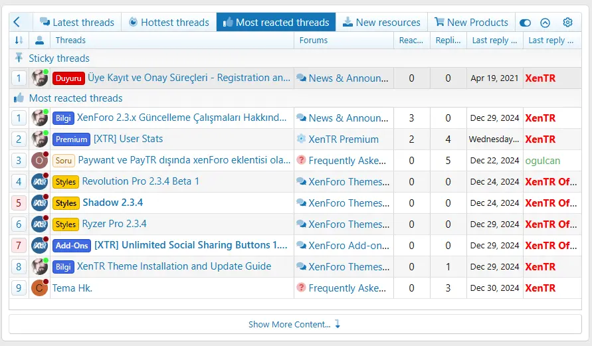Switch to Hottest threads tab

pos(169,23)
